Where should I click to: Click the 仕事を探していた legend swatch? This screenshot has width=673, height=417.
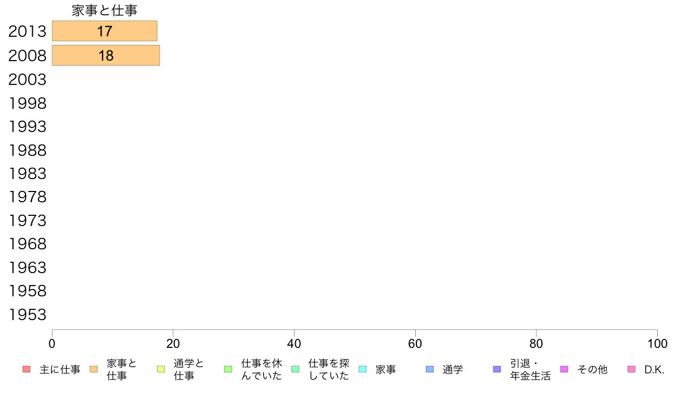pos(295,369)
